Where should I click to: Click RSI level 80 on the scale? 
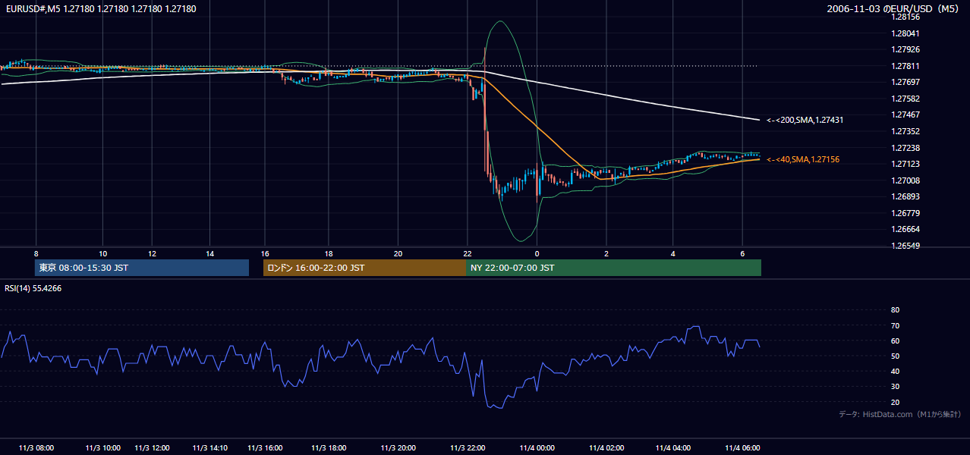click(x=895, y=310)
